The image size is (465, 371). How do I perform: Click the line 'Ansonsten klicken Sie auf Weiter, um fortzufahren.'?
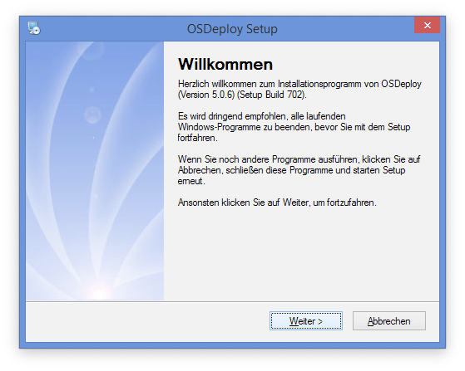click(277, 203)
